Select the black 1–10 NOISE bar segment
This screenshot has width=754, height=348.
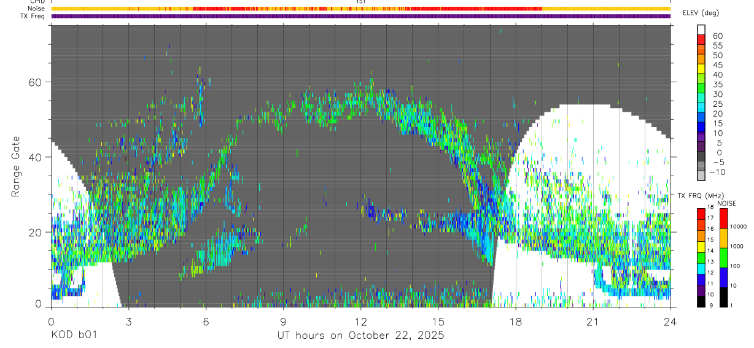point(723,297)
